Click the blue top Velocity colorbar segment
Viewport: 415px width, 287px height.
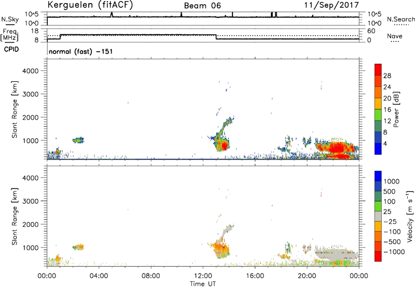pos(378,176)
